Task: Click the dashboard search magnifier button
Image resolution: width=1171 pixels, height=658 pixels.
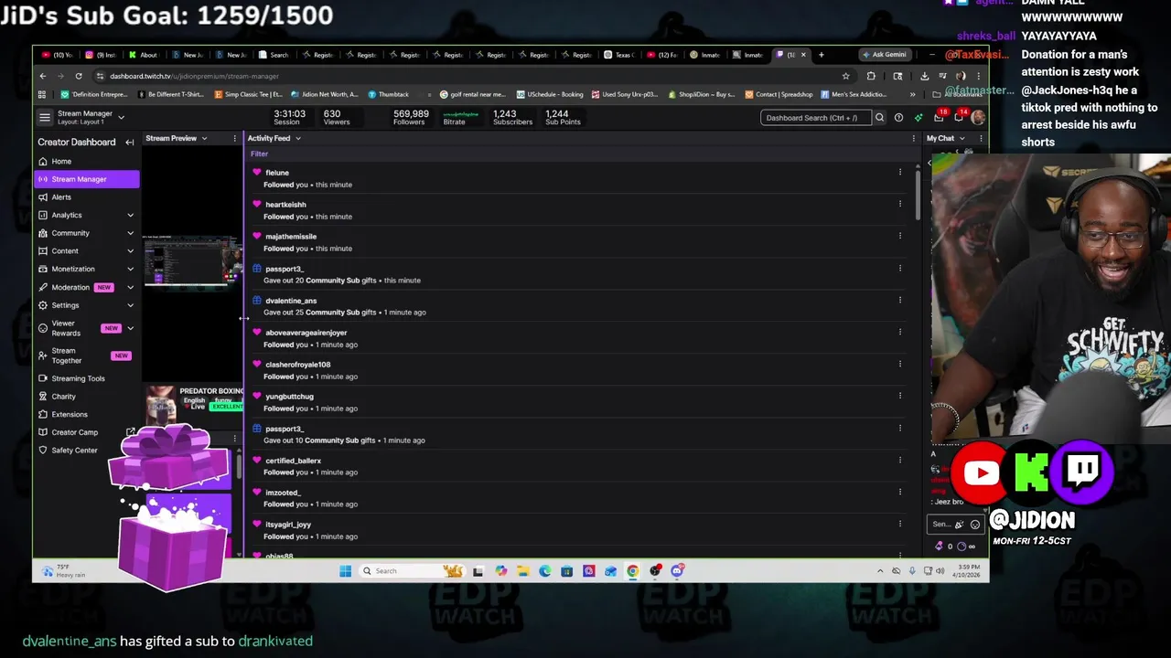Action: pyautogui.click(x=879, y=118)
